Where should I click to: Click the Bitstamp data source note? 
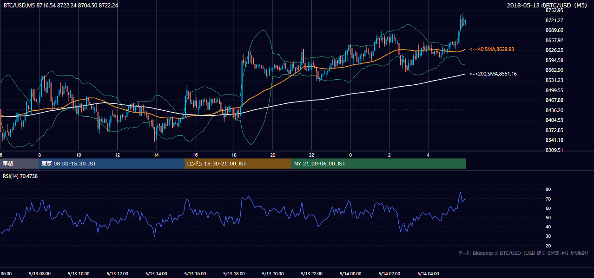[523, 253]
